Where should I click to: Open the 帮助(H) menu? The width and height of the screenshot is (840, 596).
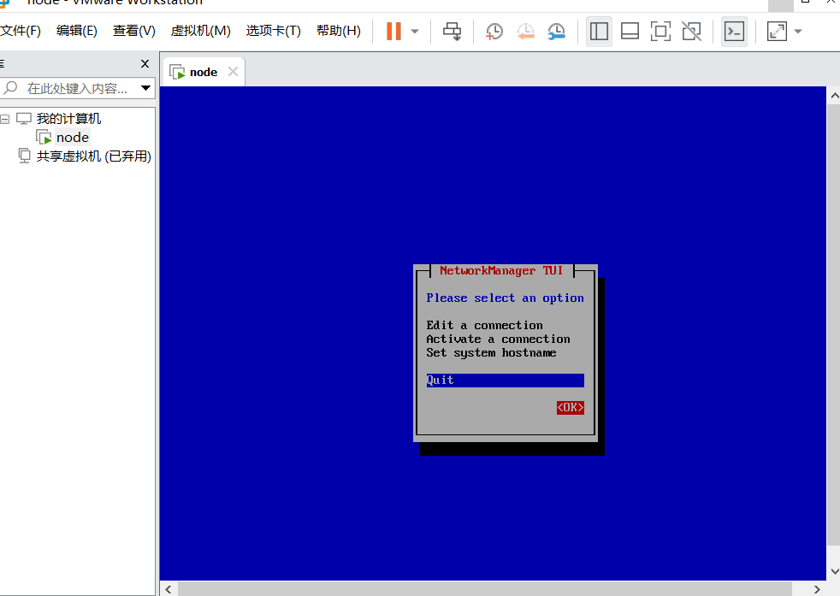pyautogui.click(x=339, y=31)
